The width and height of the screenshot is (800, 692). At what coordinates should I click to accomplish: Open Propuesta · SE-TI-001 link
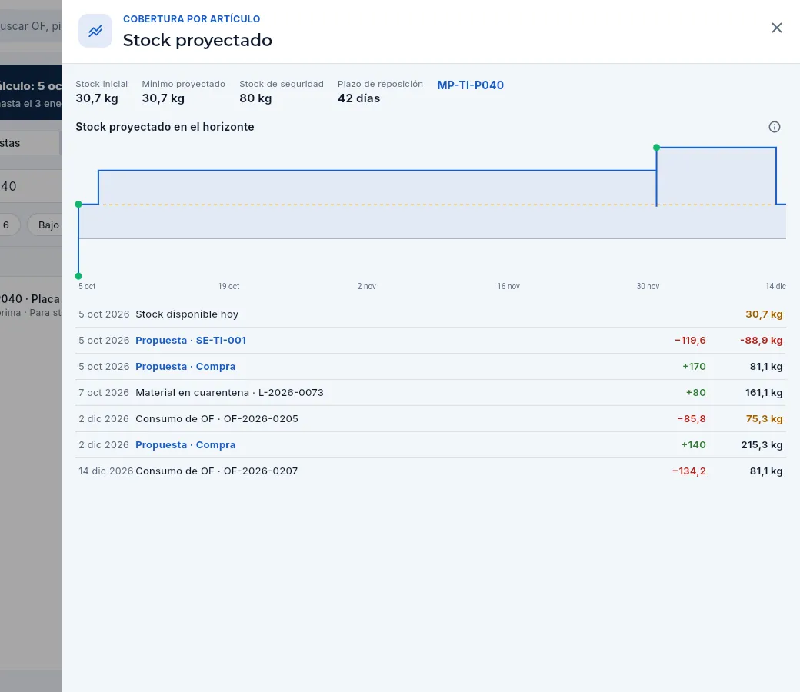point(191,340)
